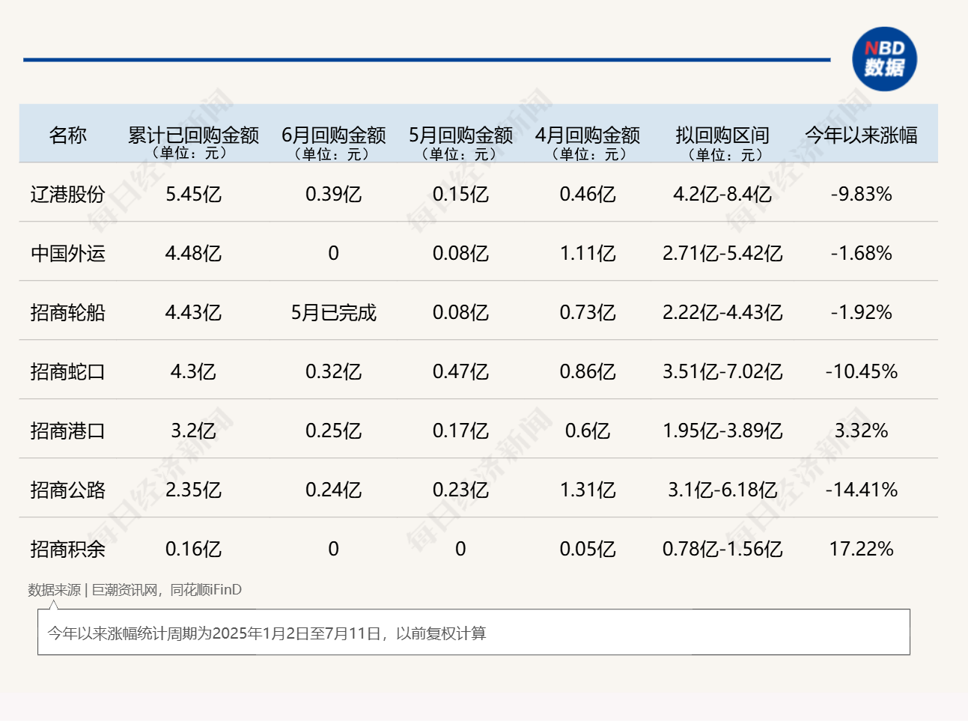Click the 数据来源 source line
Viewport: 968px width, 721px height.
135,590
